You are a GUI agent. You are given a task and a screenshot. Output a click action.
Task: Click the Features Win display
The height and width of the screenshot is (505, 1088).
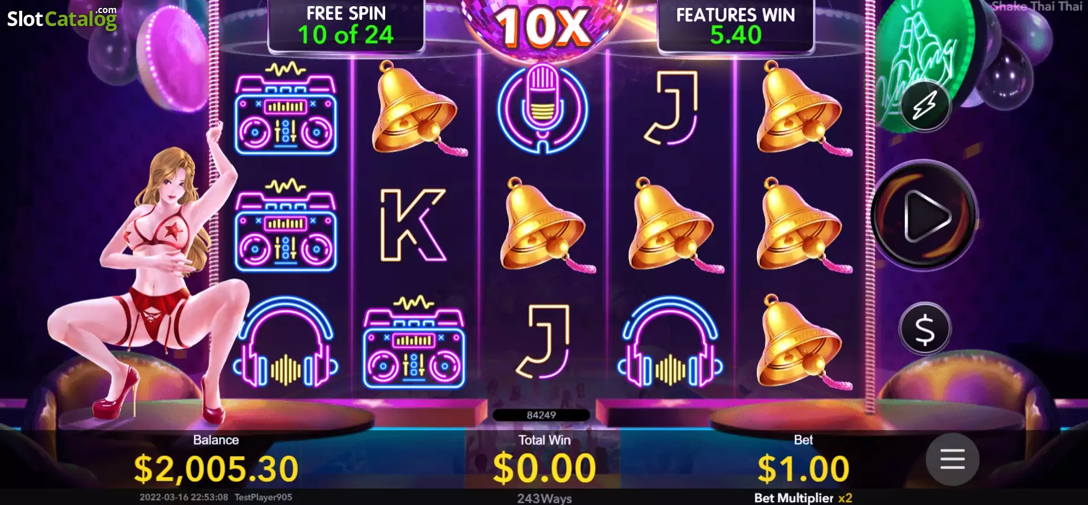pos(736,26)
